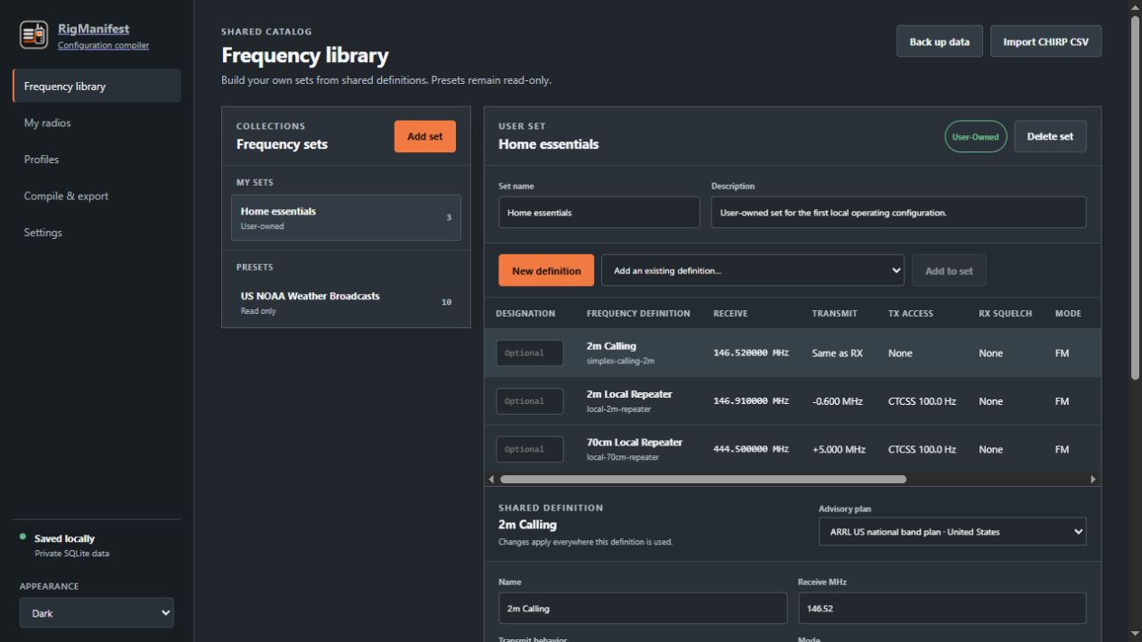Viewport: 1142px width, 642px height.
Task: Expand the Appearance theme dropdown
Action: click(x=97, y=613)
